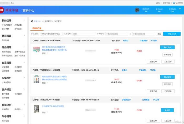This screenshot has height=124, width=184.
Task: Click the 首页 link at top
Action: click(158, 3)
